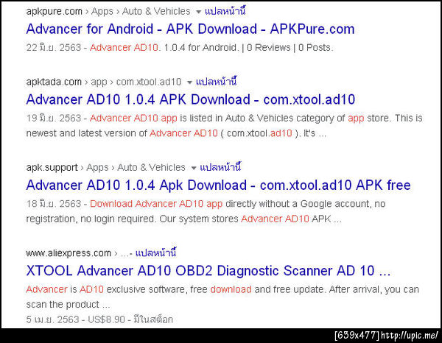Click translate-this-page link for apkpure.com result
This screenshot has height=343, width=442.
[x=225, y=11]
